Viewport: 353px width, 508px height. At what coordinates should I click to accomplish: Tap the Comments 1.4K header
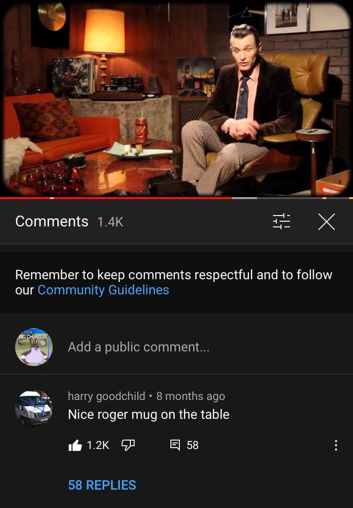(x=69, y=222)
